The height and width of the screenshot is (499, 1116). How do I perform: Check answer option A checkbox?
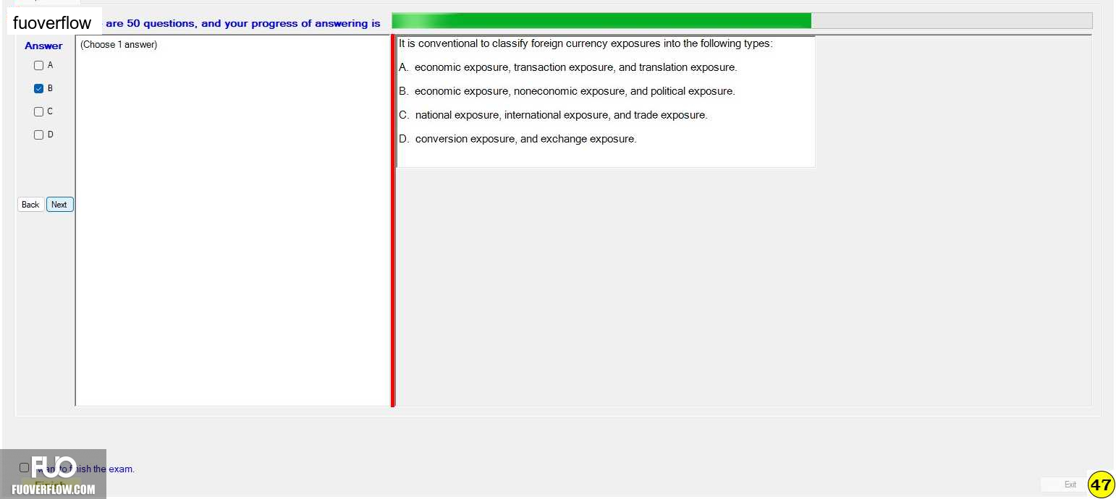coord(39,66)
